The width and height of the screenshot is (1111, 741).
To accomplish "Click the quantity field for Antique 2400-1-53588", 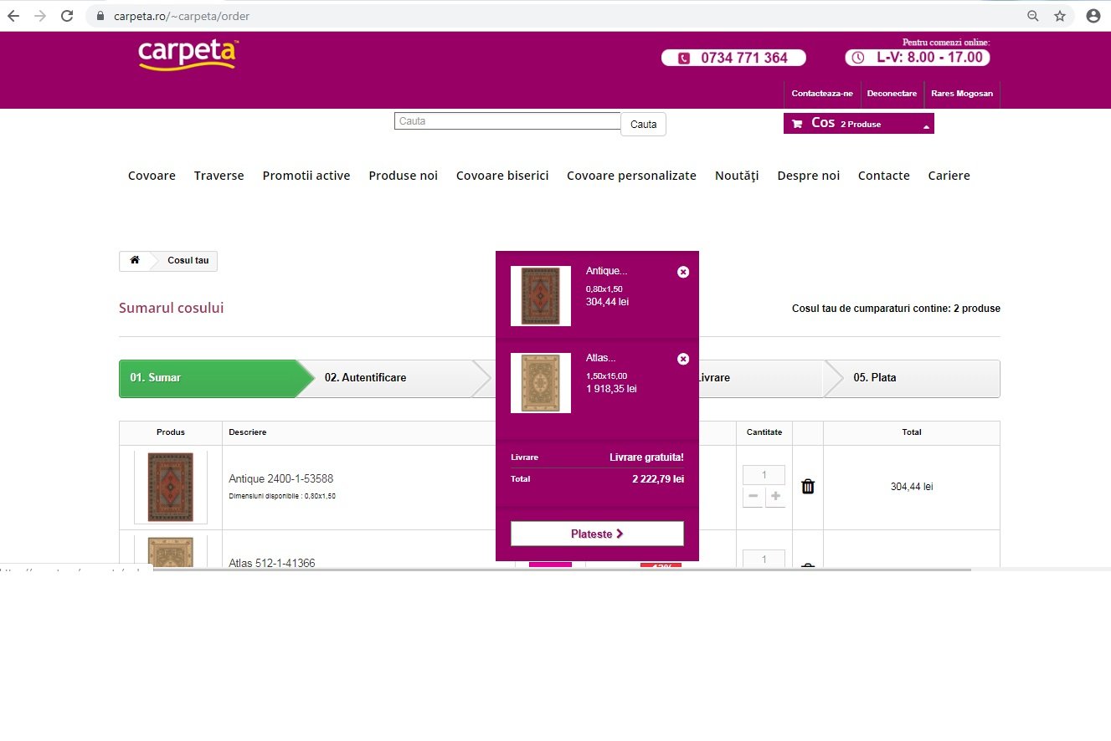I will (x=764, y=475).
